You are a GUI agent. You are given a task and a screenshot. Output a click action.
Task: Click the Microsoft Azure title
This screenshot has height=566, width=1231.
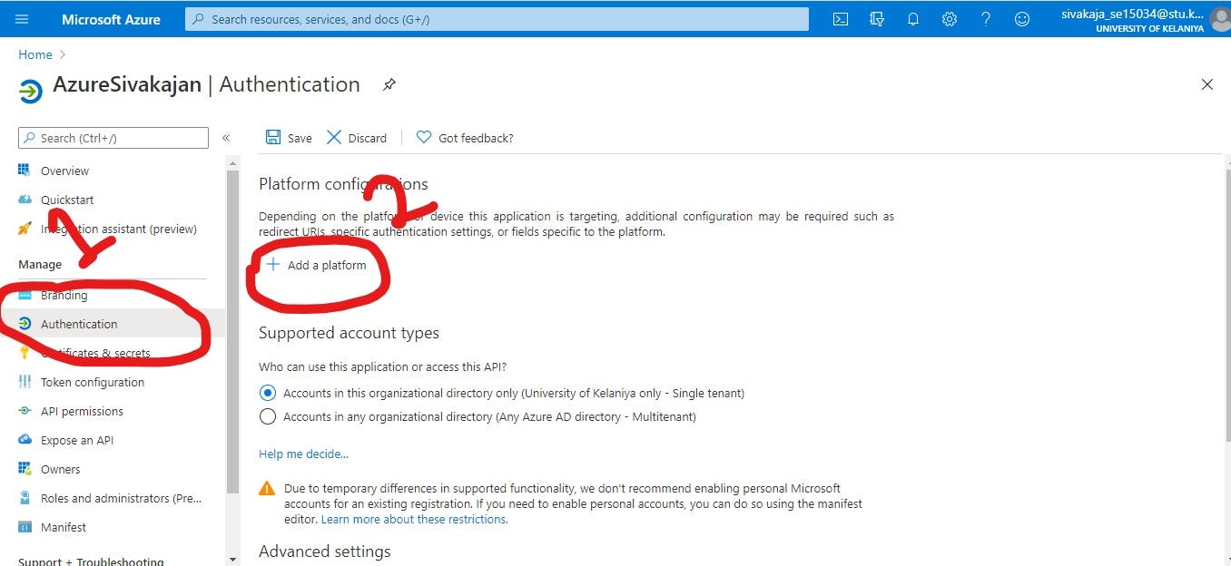point(111,19)
